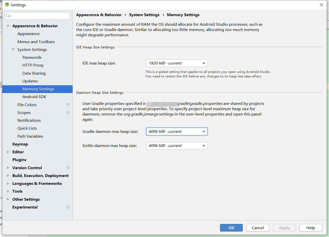The width and height of the screenshot is (329, 237).
Task: Expand the Tools section
Action: 8,191
